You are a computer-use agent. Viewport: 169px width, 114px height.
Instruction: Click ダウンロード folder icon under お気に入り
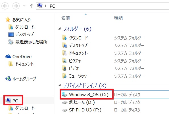click(11, 27)
